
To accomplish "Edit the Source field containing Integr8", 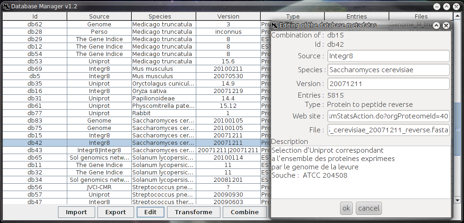I will click(x=388, y=56).
